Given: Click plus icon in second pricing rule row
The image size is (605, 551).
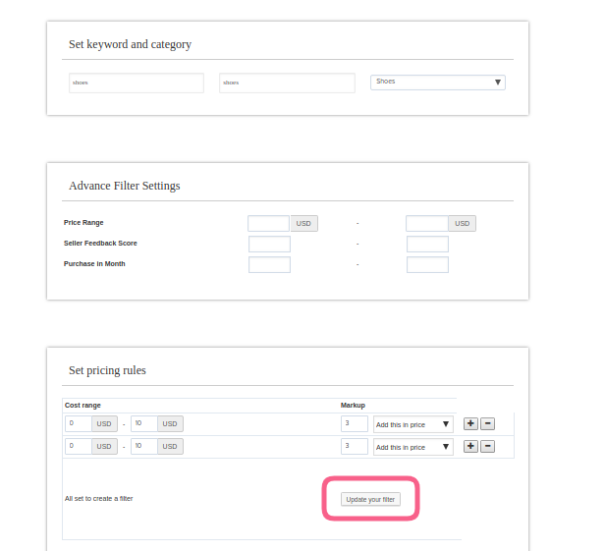Looking at the screenshot, I should (x=470, y=446).
